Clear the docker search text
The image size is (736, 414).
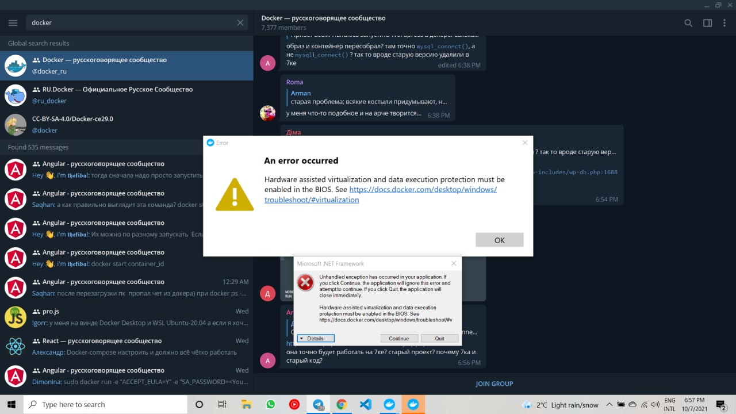(240, 23)
